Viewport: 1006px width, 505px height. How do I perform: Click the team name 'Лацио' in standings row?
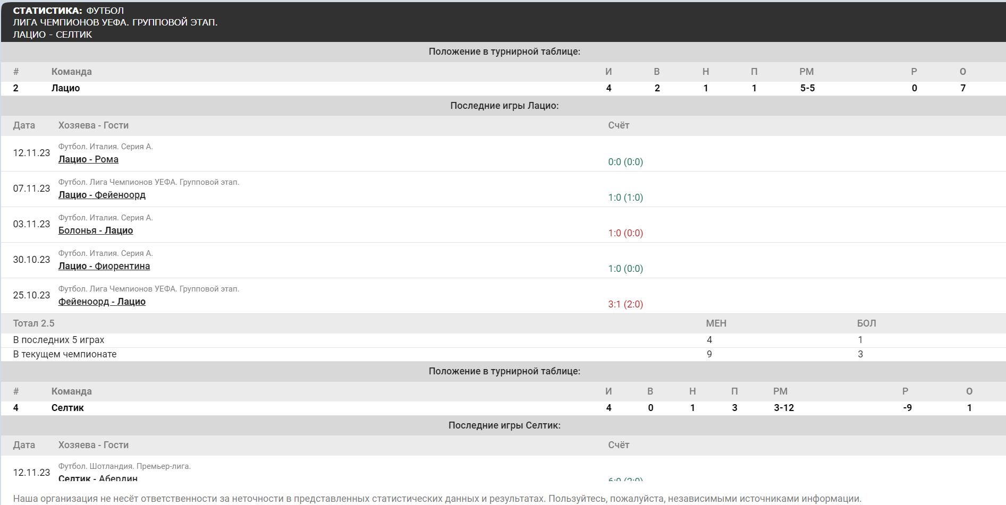click(65, 88)
